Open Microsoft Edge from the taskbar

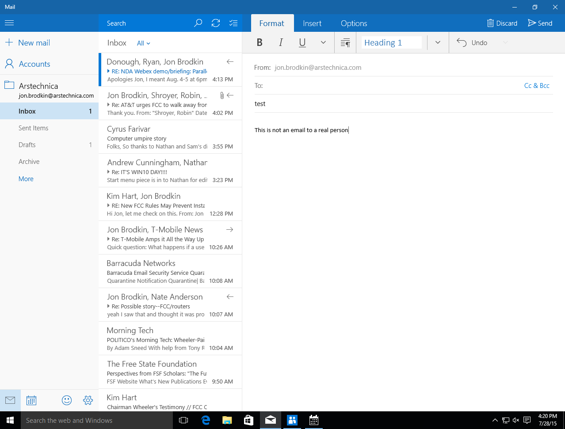206,420
